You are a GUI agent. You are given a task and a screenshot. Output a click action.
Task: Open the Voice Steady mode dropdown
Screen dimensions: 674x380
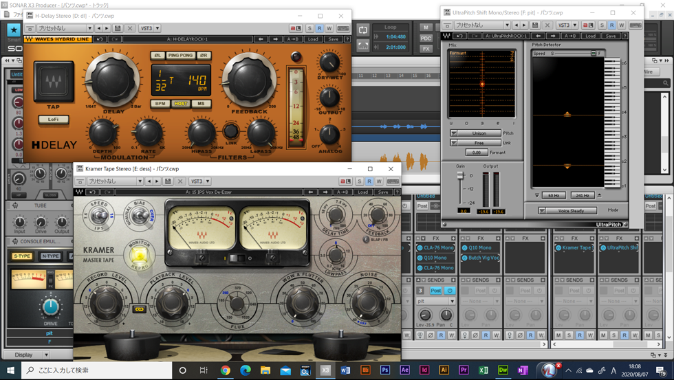click(x=567, y=210)
